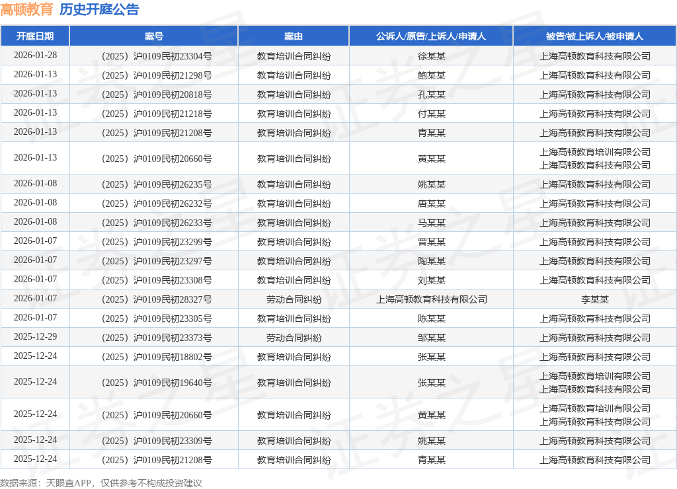Screen dimensions: 677x489
Task: Select case number 沪0109民初23304号
Action: tap(157, 56)
